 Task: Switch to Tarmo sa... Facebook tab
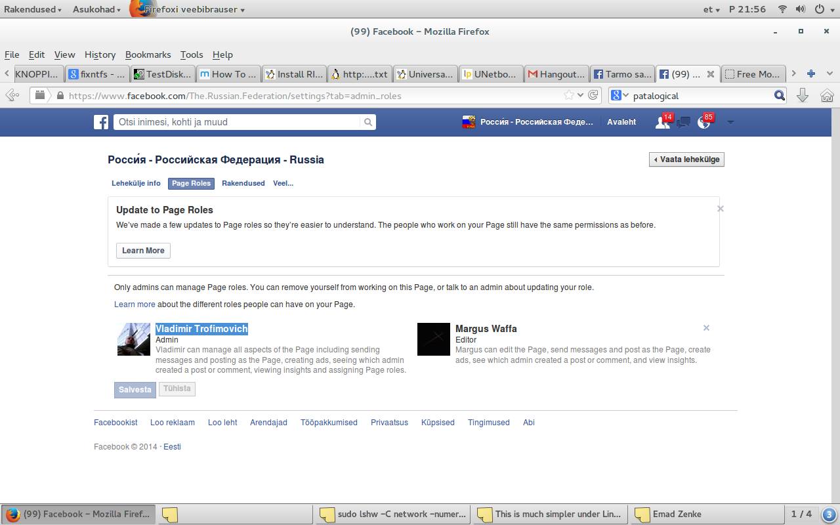pos(622,74)
